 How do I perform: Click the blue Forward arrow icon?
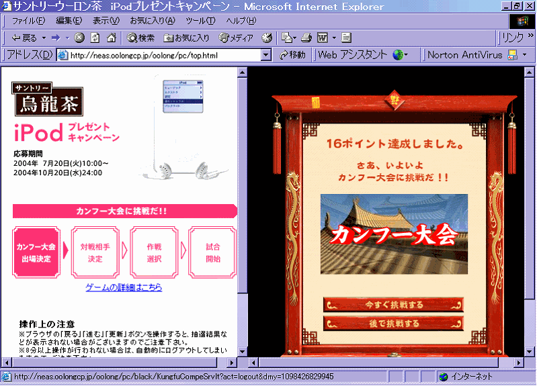56,38
